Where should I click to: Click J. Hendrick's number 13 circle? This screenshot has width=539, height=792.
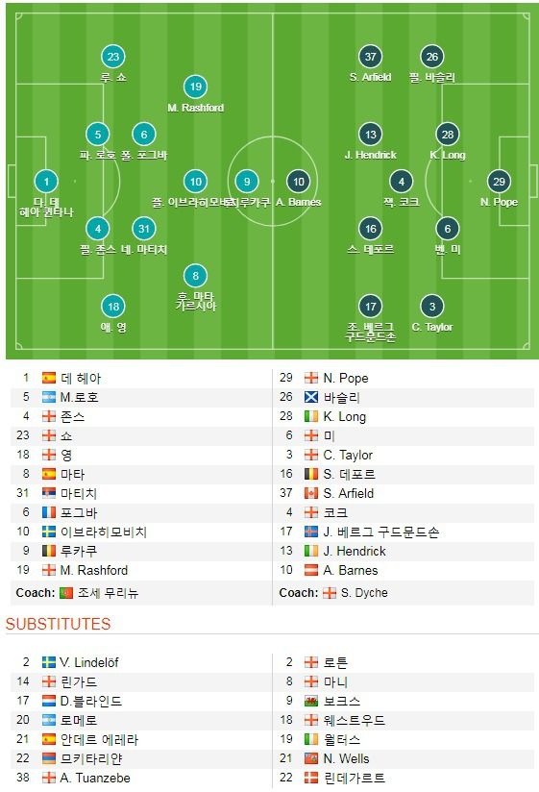point(371,135)
